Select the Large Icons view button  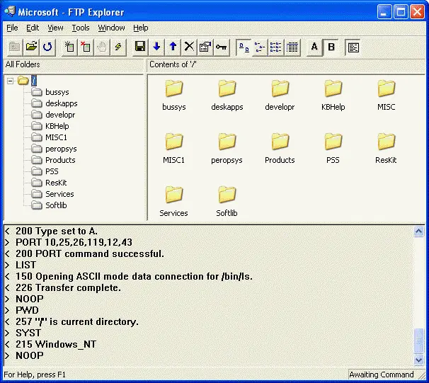point(244,47)
